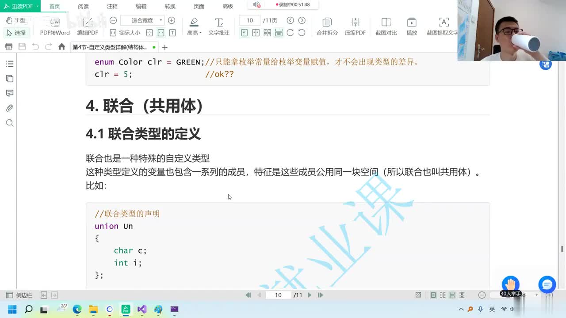The width and height of the screenshot is (566, 318).
Task: Zoom out with the minus circle
Action: click(113, 20)
